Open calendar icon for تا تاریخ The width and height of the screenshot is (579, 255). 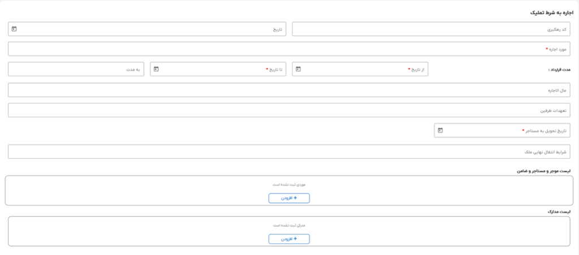157,70
